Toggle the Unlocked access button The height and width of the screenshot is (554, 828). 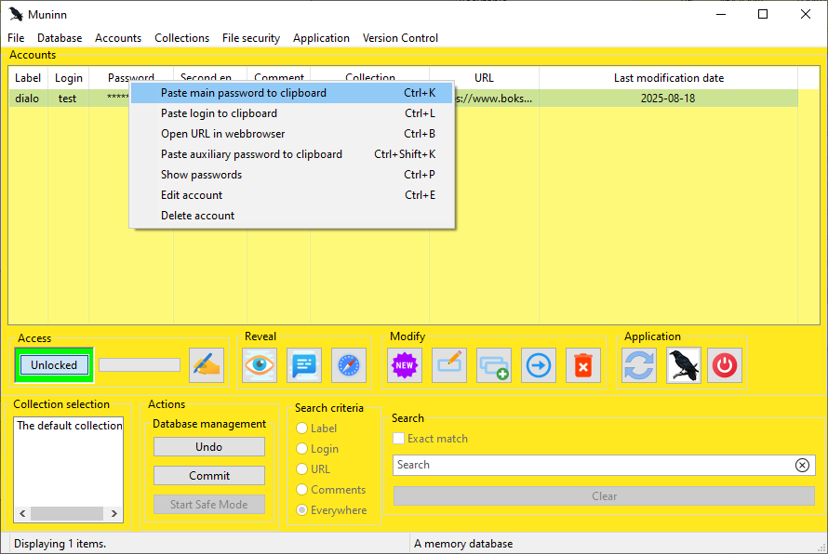pyautogui.click(x=54, y=365)
